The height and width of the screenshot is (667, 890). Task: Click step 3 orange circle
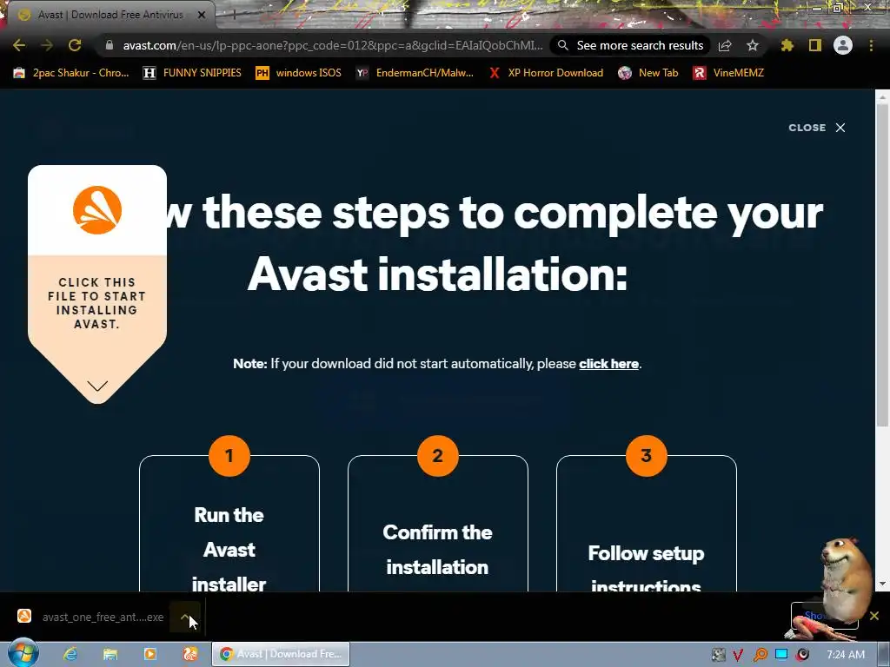646,455
